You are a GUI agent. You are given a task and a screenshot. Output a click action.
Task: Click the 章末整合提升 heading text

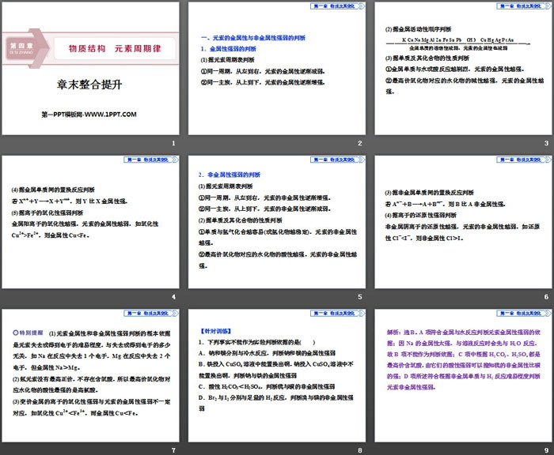point(89,85)
